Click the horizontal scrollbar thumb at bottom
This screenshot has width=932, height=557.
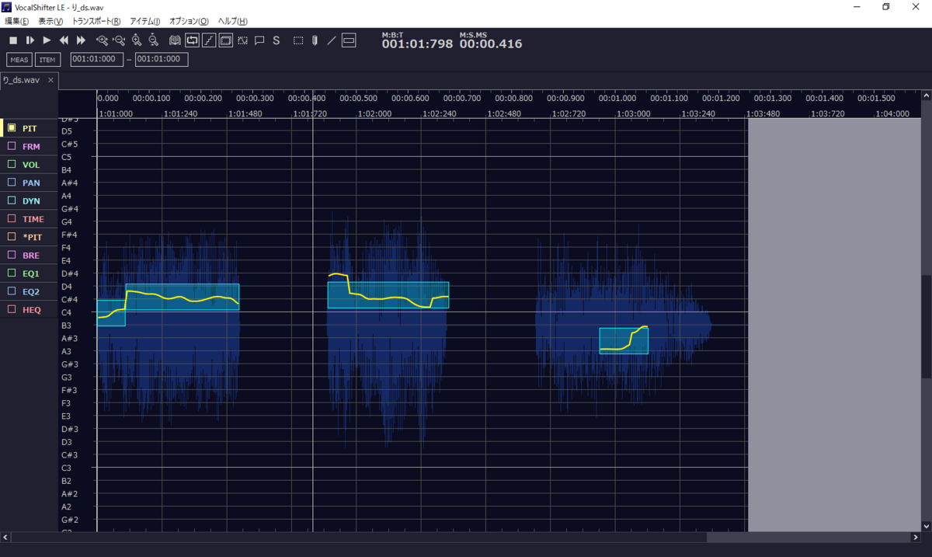[x=808, y=537]
